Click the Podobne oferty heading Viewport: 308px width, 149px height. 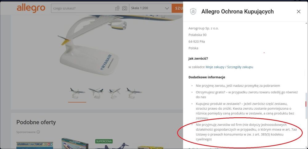pyautogui.click(x=36, y=122)
